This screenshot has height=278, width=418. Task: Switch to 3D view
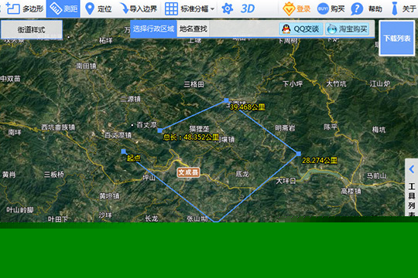point(248,8)
